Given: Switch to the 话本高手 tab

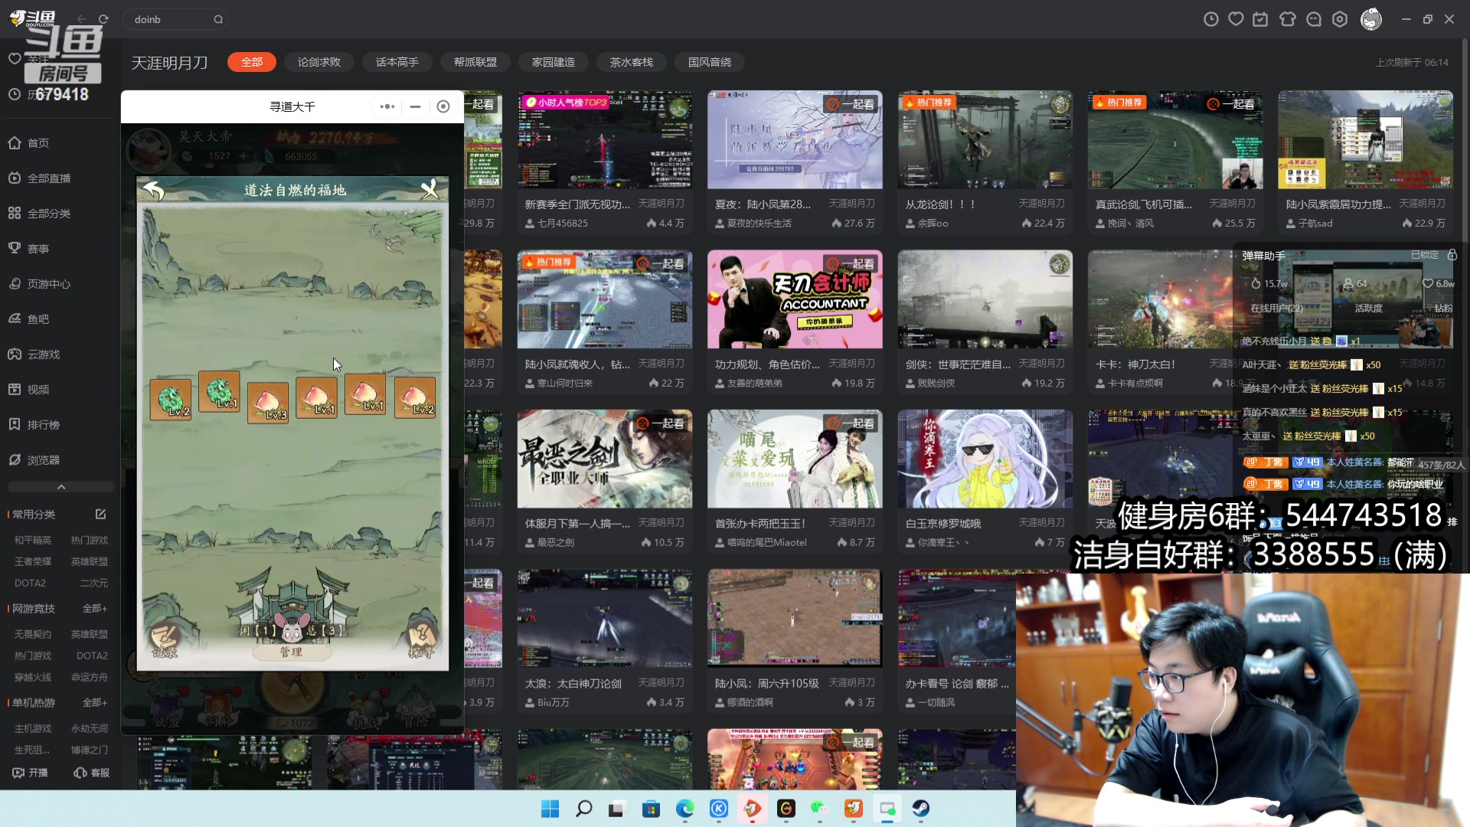Looking at the screenshot, I should point(397,62).
